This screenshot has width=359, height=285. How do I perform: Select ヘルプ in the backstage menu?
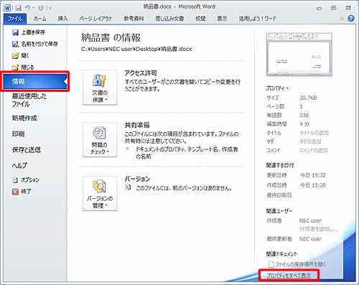click(x=19, y=165)
